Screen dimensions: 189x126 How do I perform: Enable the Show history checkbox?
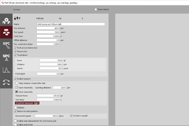96,9
